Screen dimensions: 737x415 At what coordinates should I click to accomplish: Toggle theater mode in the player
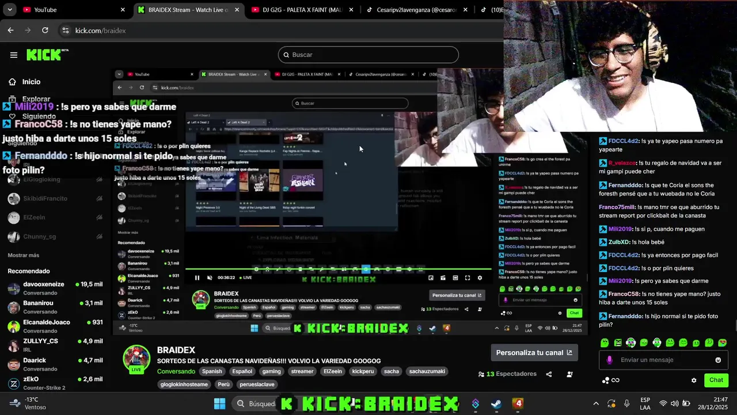pos(455,278)
